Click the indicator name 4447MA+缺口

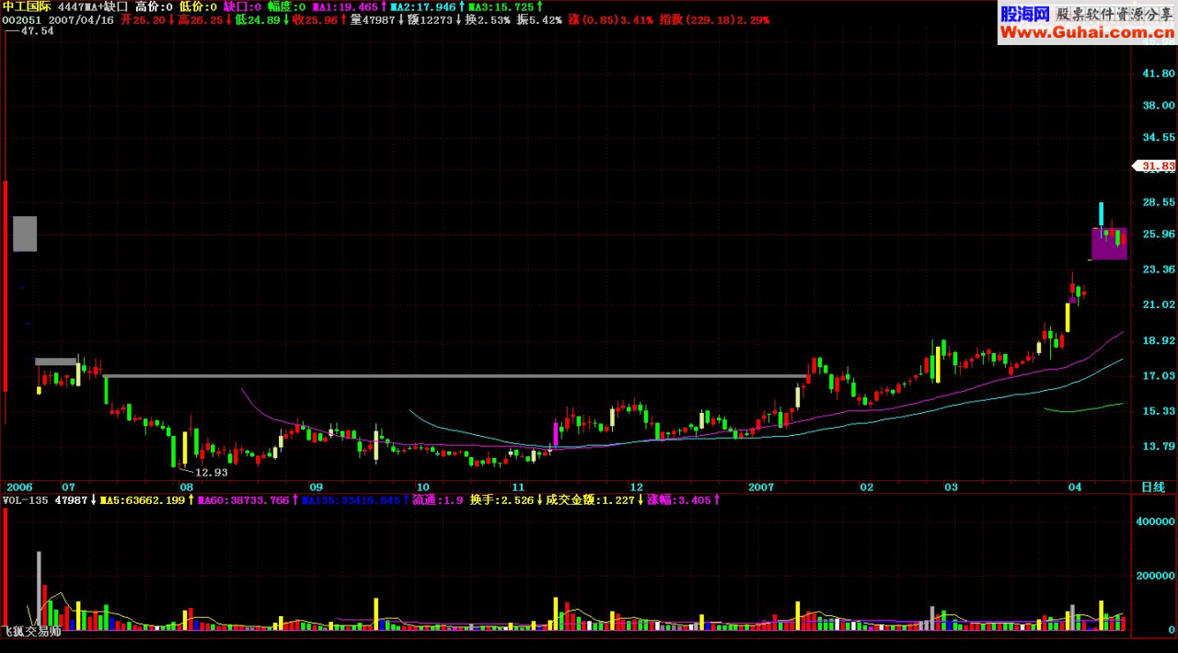92,6
